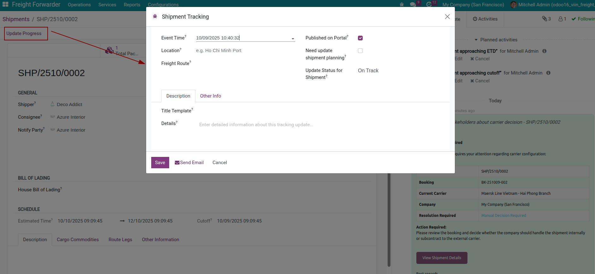Click the Save button

[160, 163]
